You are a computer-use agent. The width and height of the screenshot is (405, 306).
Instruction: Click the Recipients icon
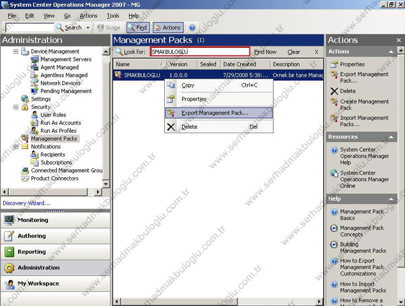pyautogui.click(x=34, y=154)
